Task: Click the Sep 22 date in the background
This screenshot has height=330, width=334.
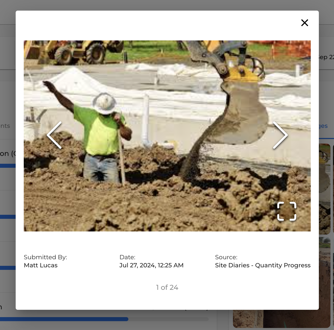Action: 326,57
